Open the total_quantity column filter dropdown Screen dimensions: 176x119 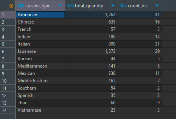tap(113, 6)
